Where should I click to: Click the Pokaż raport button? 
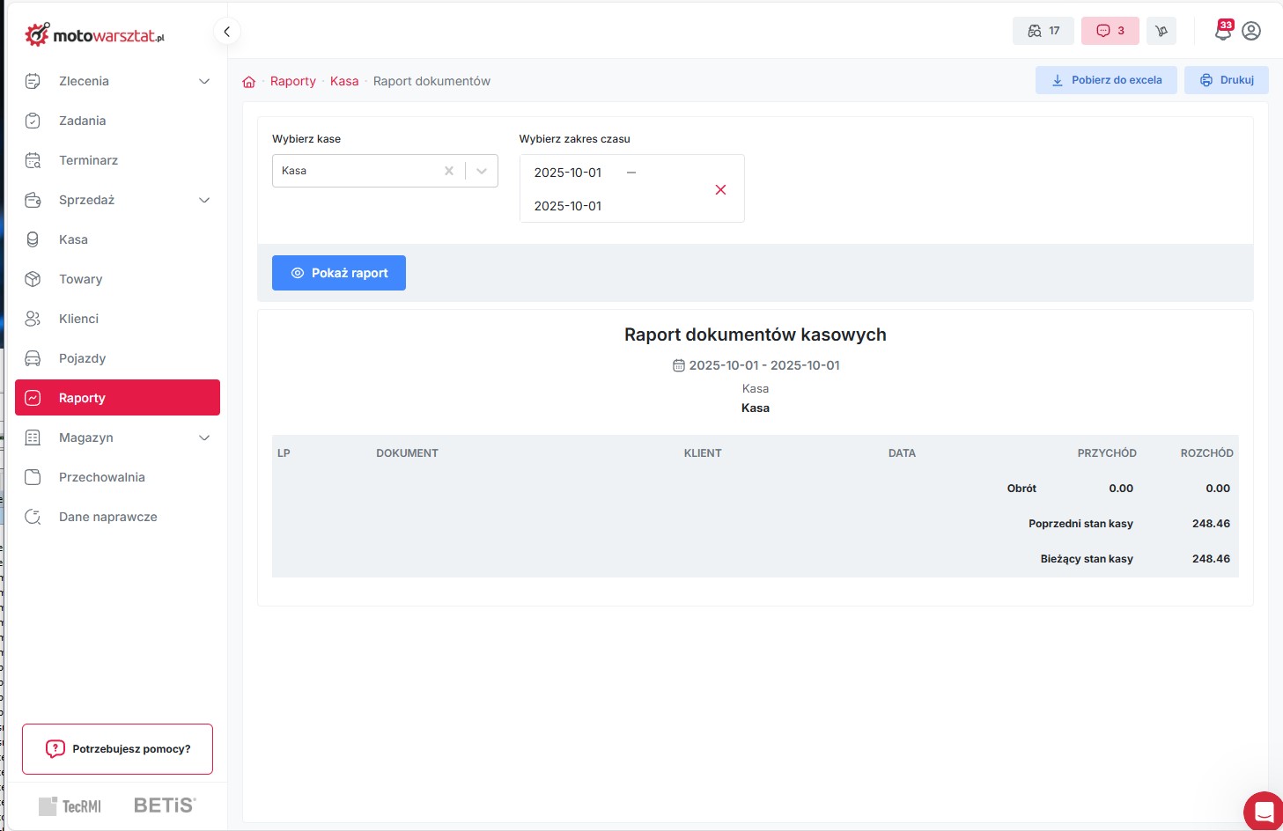click(339, 273)
